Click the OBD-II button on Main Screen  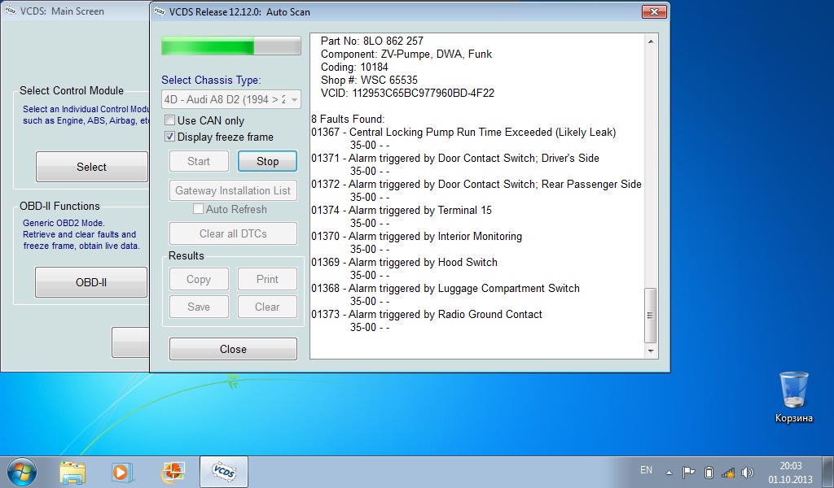[91, 282]
